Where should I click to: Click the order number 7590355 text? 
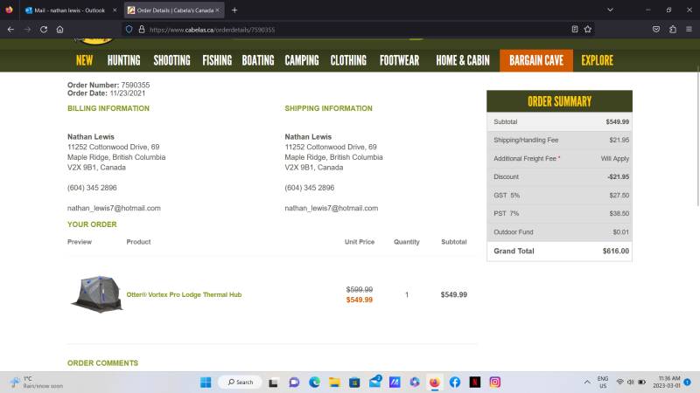coord(136,85)
